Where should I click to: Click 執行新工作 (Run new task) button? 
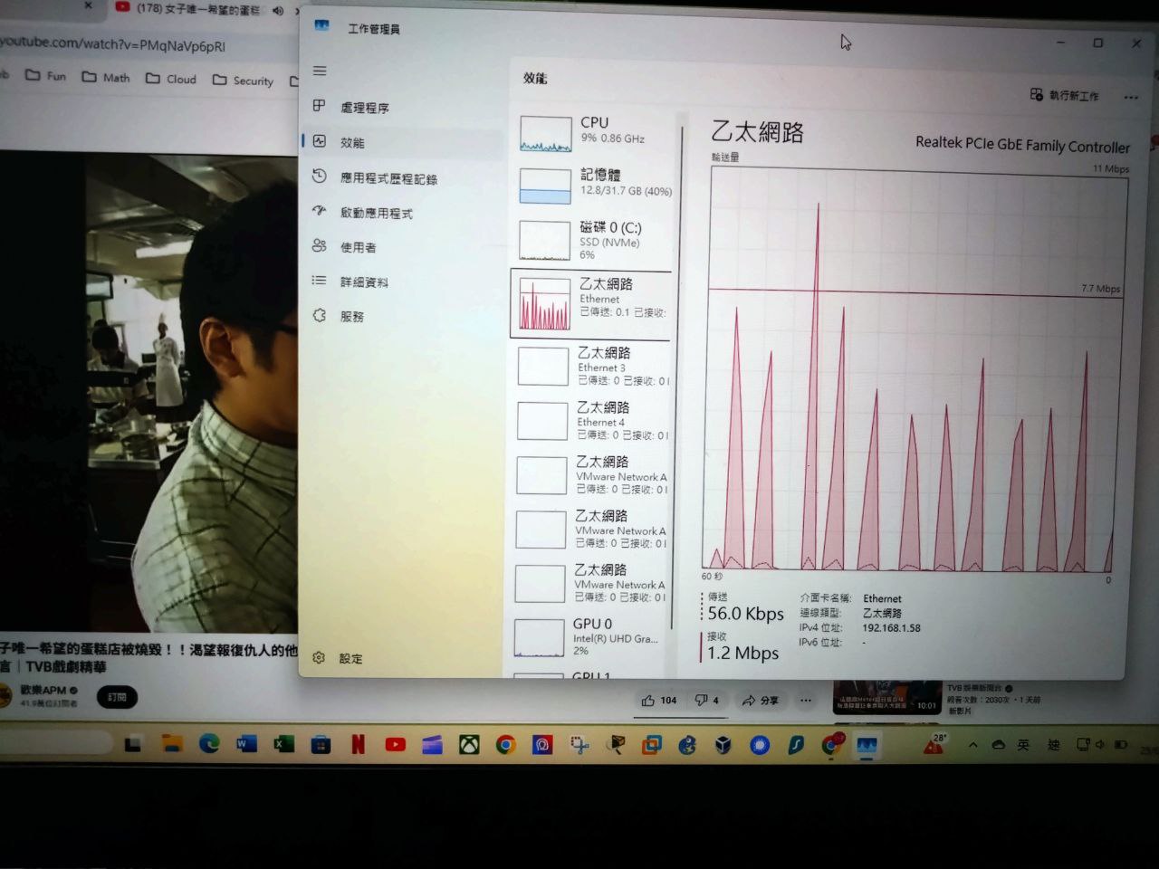point(1064,95)
